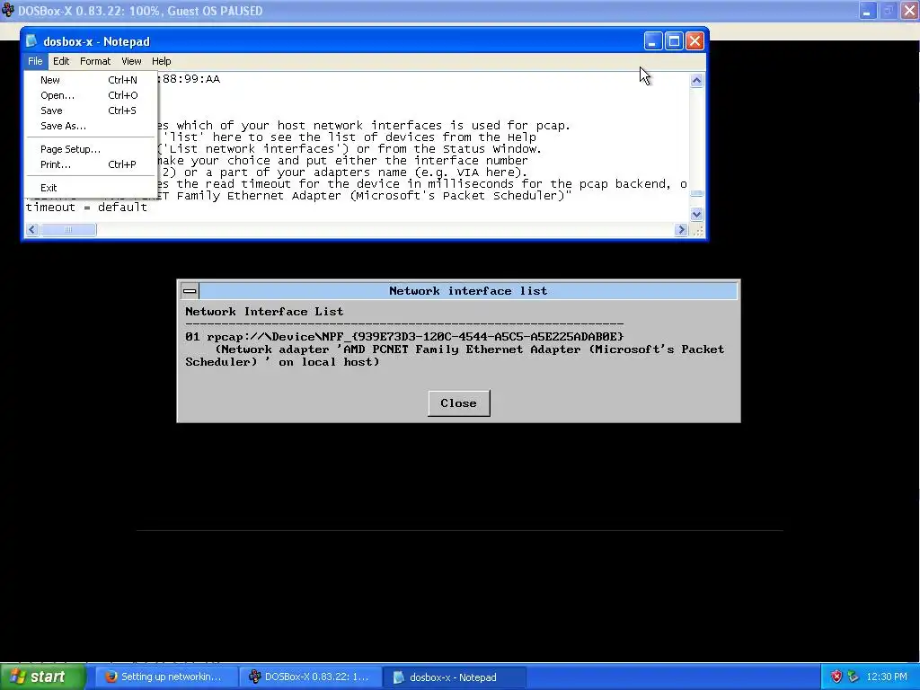The image size is (920, 690).
Task: Open the View menu in Notepad
Action: pyautogui.click(x=131, y=61)
